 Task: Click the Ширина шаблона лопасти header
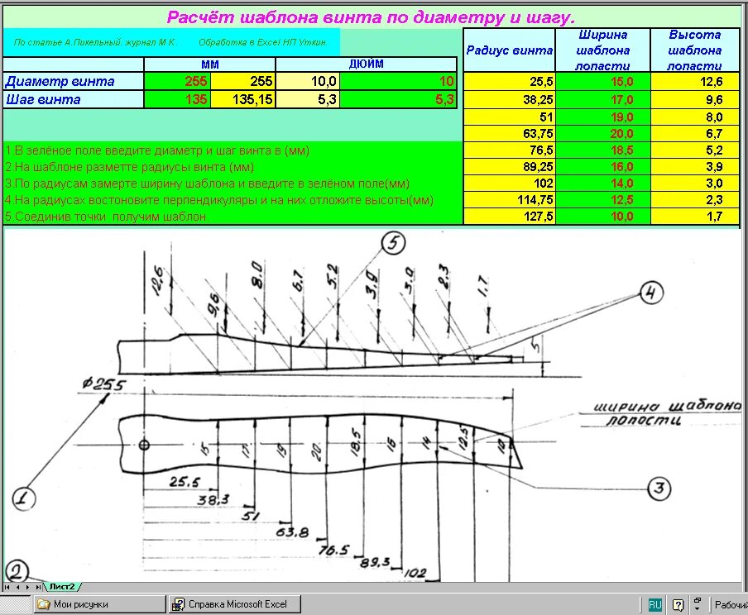[x=603, y=50]
